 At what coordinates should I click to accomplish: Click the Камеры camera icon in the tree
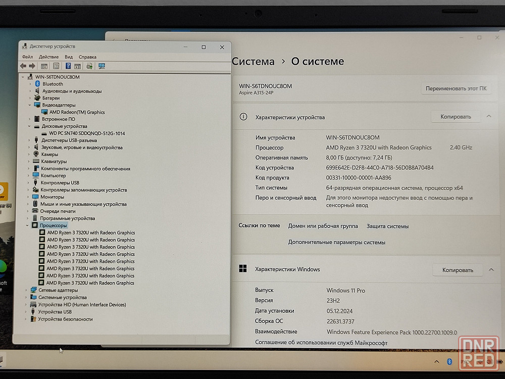coord(36,154)
